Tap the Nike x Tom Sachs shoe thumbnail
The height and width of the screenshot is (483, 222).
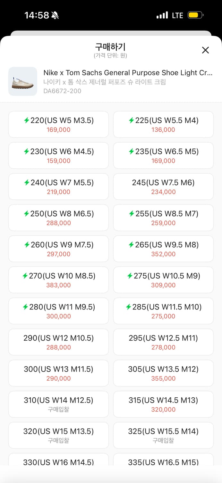point(23,81)
